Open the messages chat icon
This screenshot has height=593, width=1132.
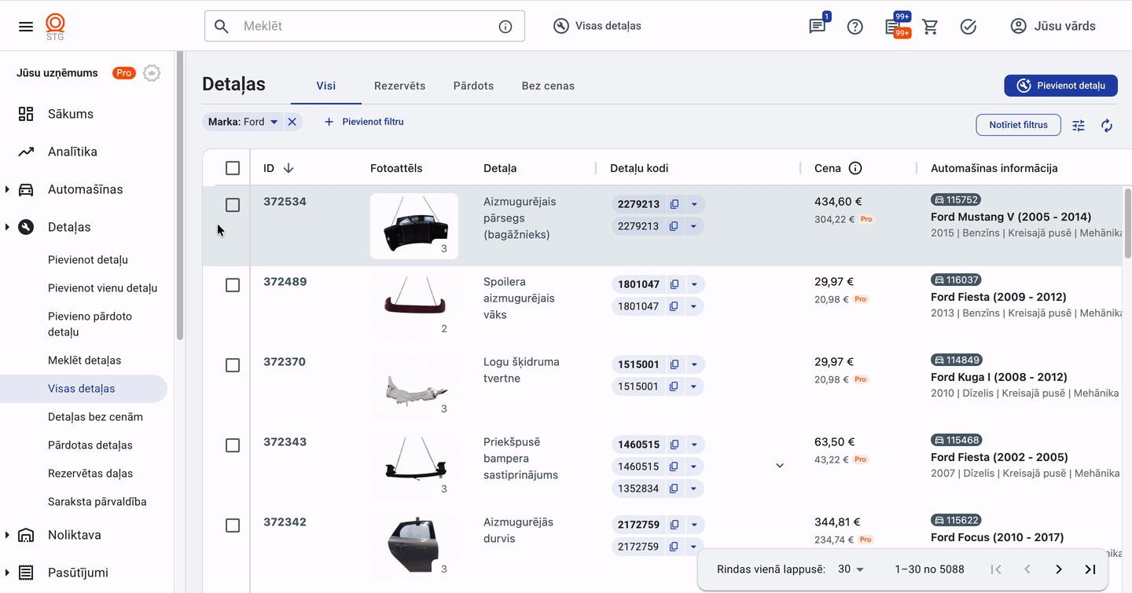click(818, 27)
